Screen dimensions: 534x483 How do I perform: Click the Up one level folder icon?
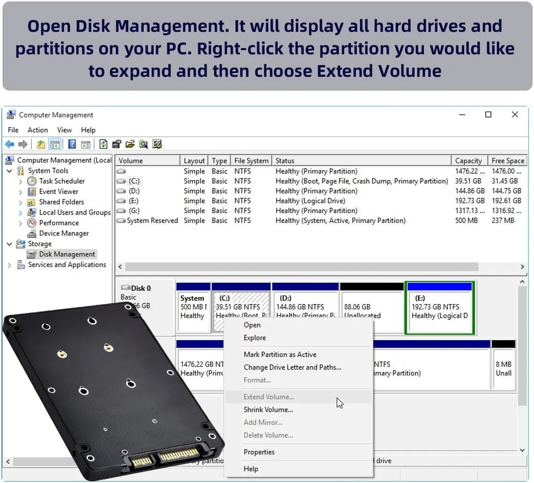pyautogui.click(x=41, y=144)
